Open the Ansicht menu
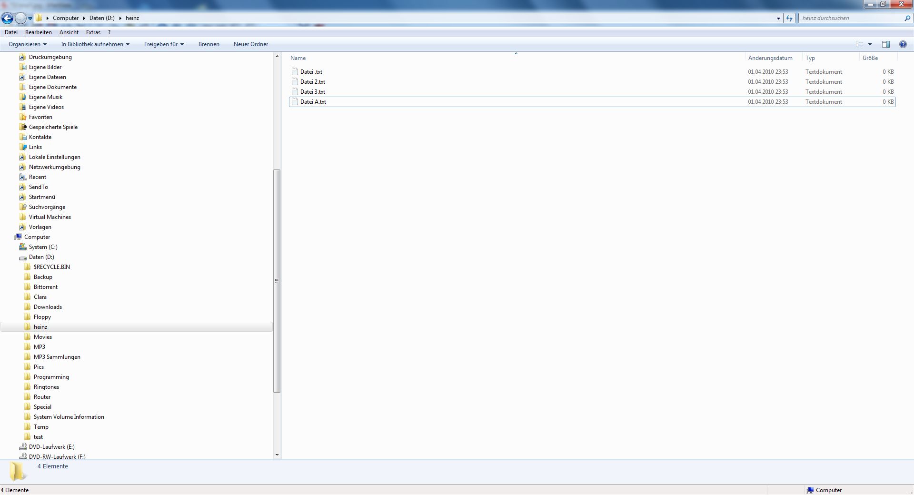 coord(69,32)
